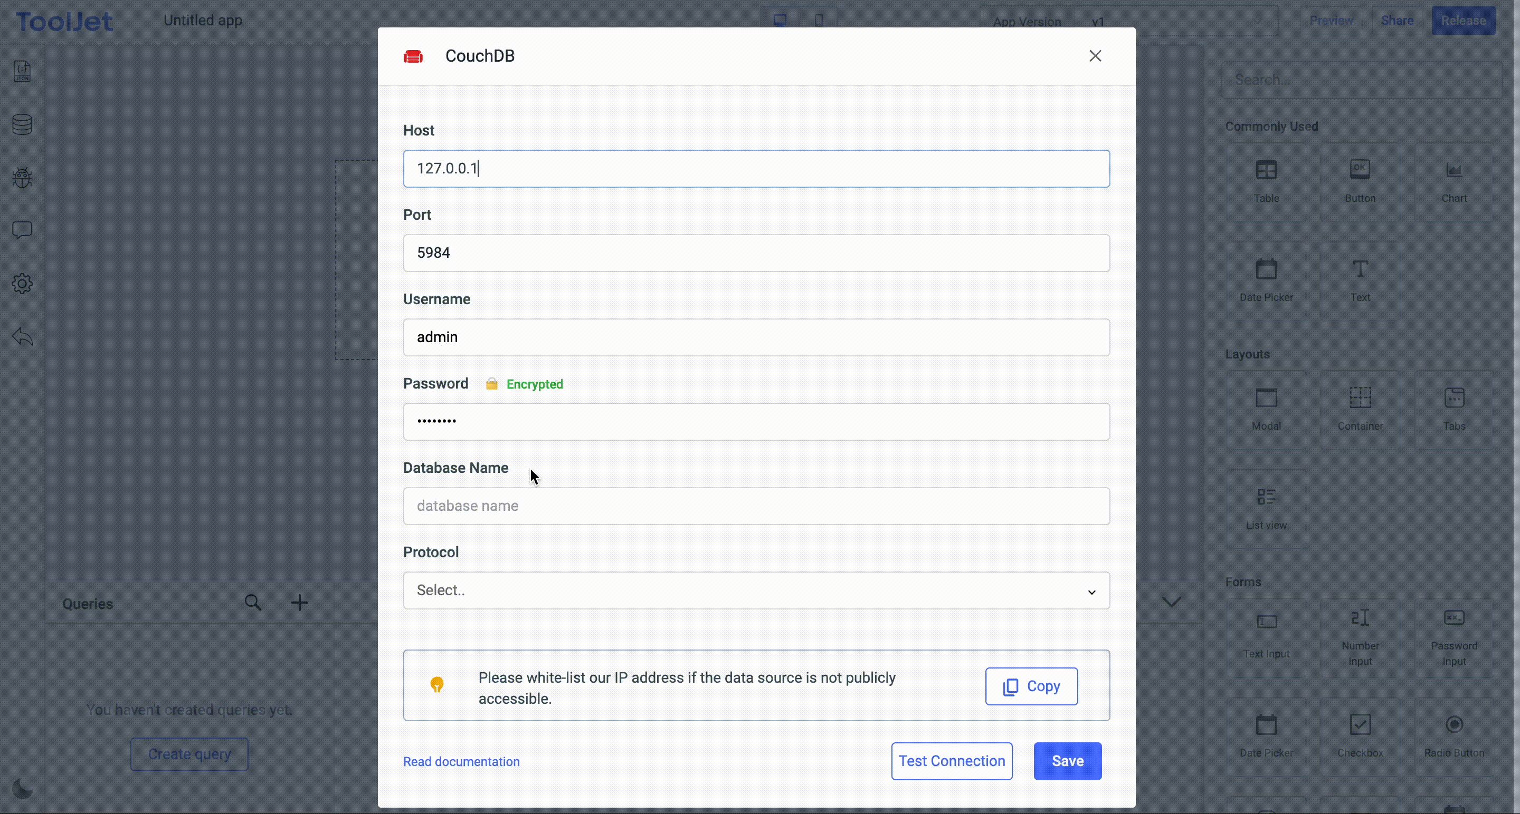
Task: Click the search queries magnifier icon
Action: pyautogui.click(x=253, y=603)
